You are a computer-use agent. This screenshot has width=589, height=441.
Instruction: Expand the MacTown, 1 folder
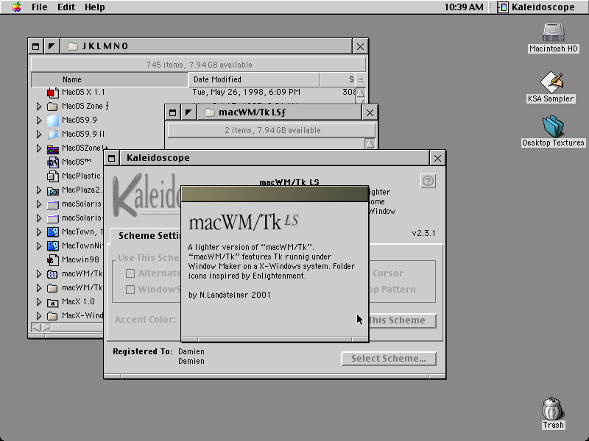[x=39, y=232]
